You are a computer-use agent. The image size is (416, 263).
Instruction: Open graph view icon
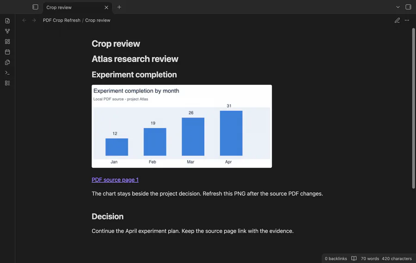pos(7,31)
